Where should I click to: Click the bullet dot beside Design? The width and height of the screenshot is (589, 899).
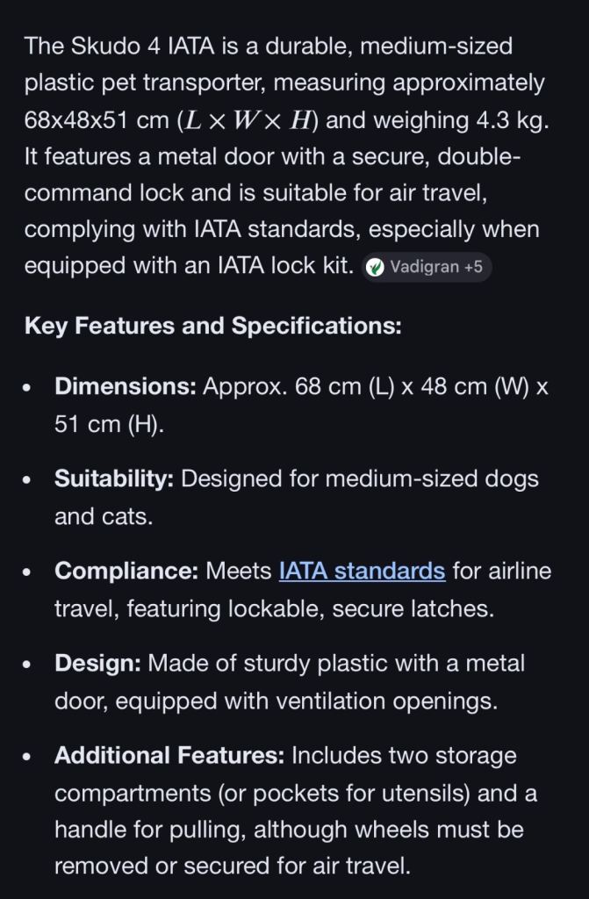coord(31,665)
